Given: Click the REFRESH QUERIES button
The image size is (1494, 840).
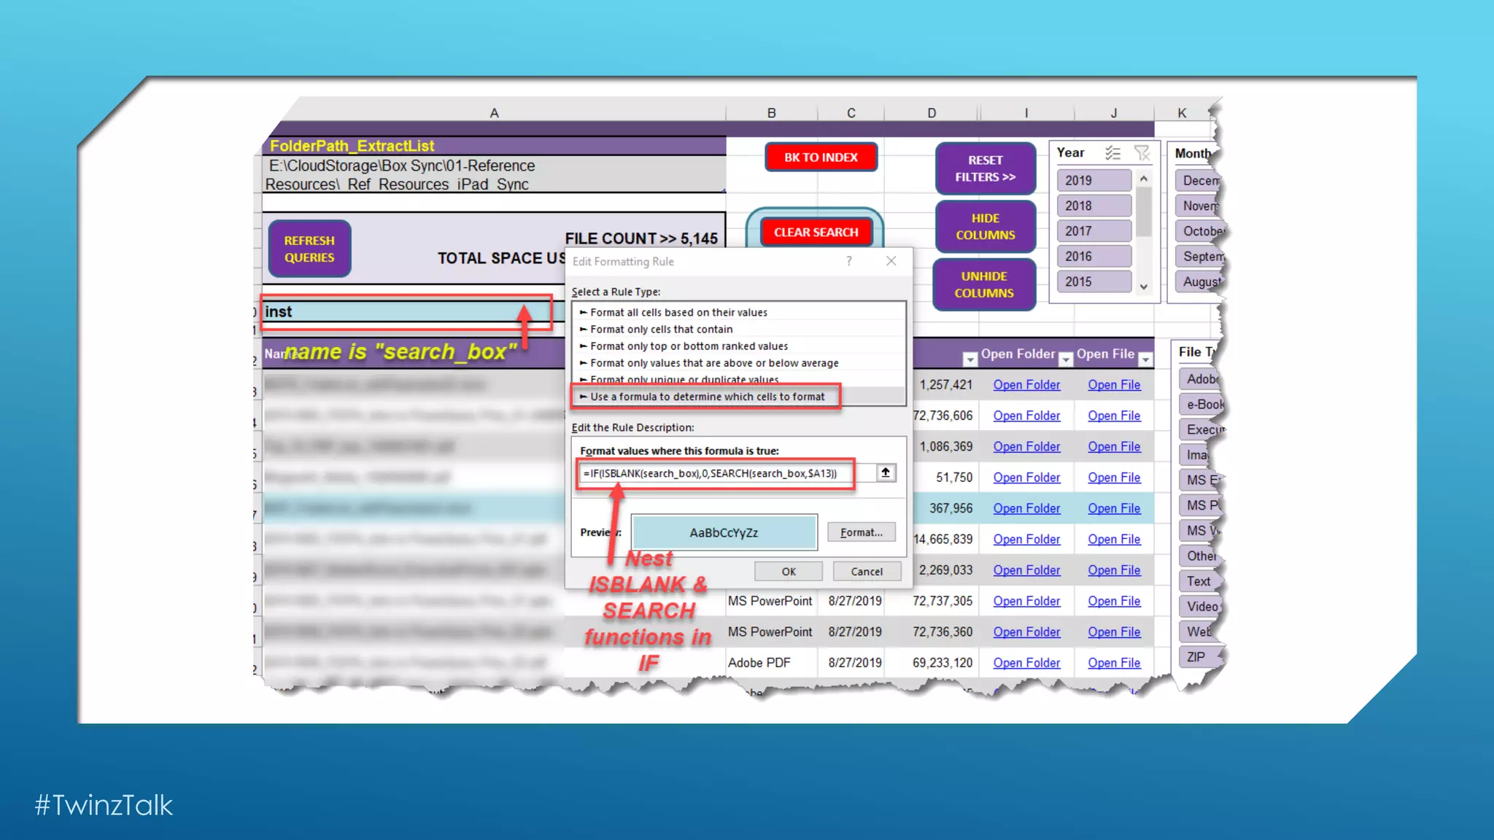Looking at the screenshot, I should click(x=309, y=249).
